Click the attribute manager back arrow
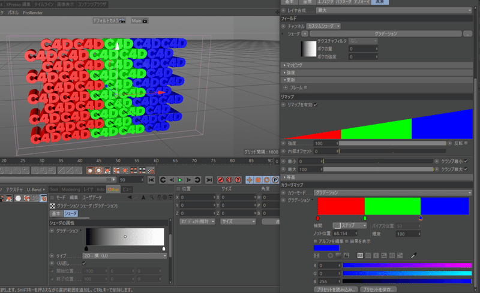 [x=130, y=197]
